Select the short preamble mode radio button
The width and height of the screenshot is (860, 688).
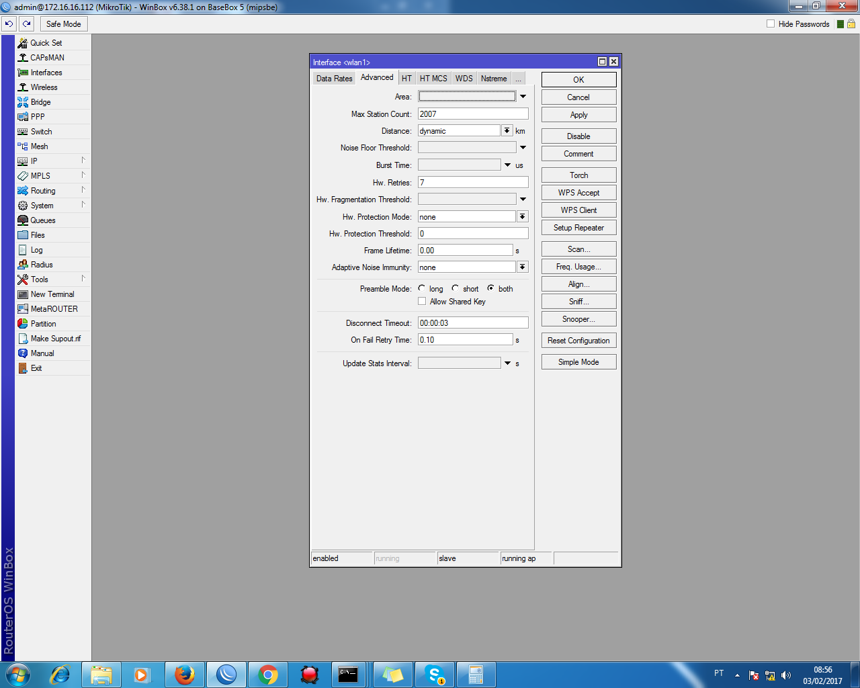point(456,288)
